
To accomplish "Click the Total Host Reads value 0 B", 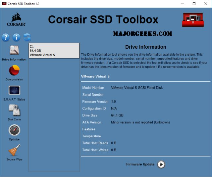I will (114, 143).
